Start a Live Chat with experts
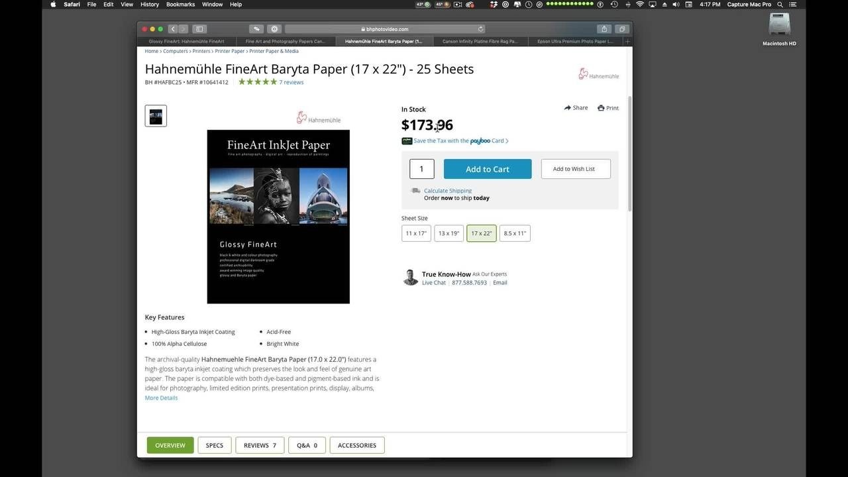Viewport: 848px width, 477px height. coord(434,283)
